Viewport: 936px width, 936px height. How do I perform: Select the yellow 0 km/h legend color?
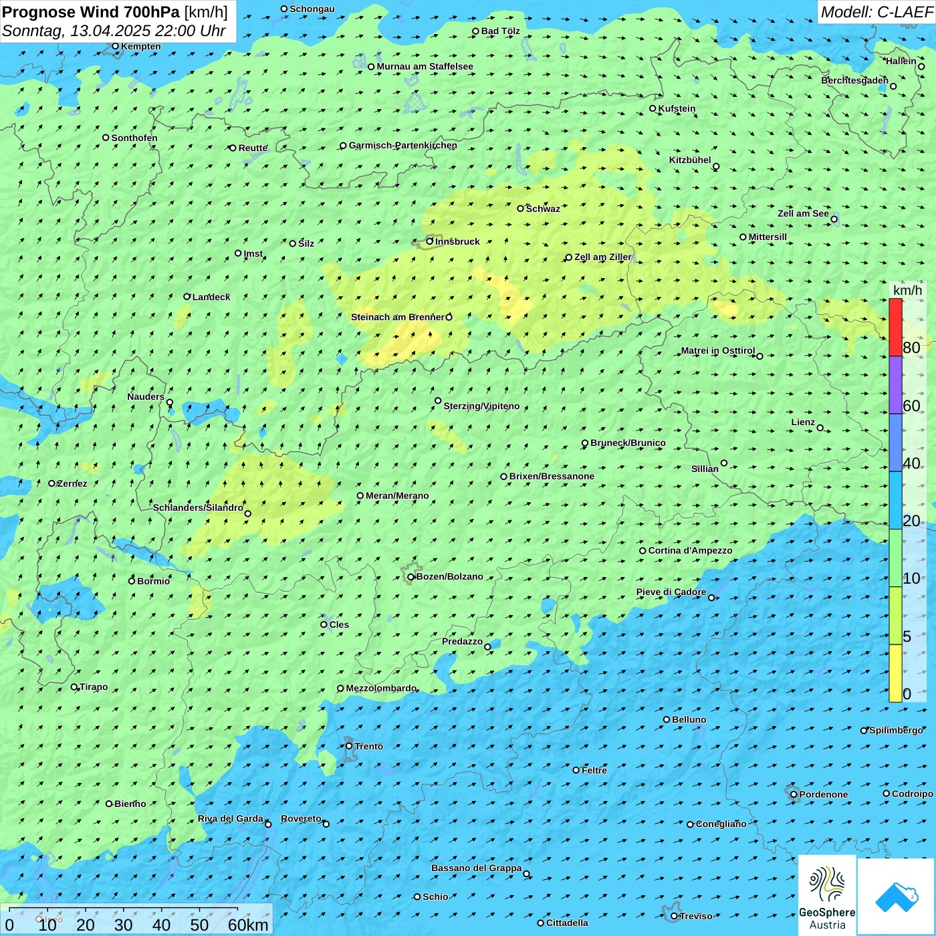[x=895, y=673]
